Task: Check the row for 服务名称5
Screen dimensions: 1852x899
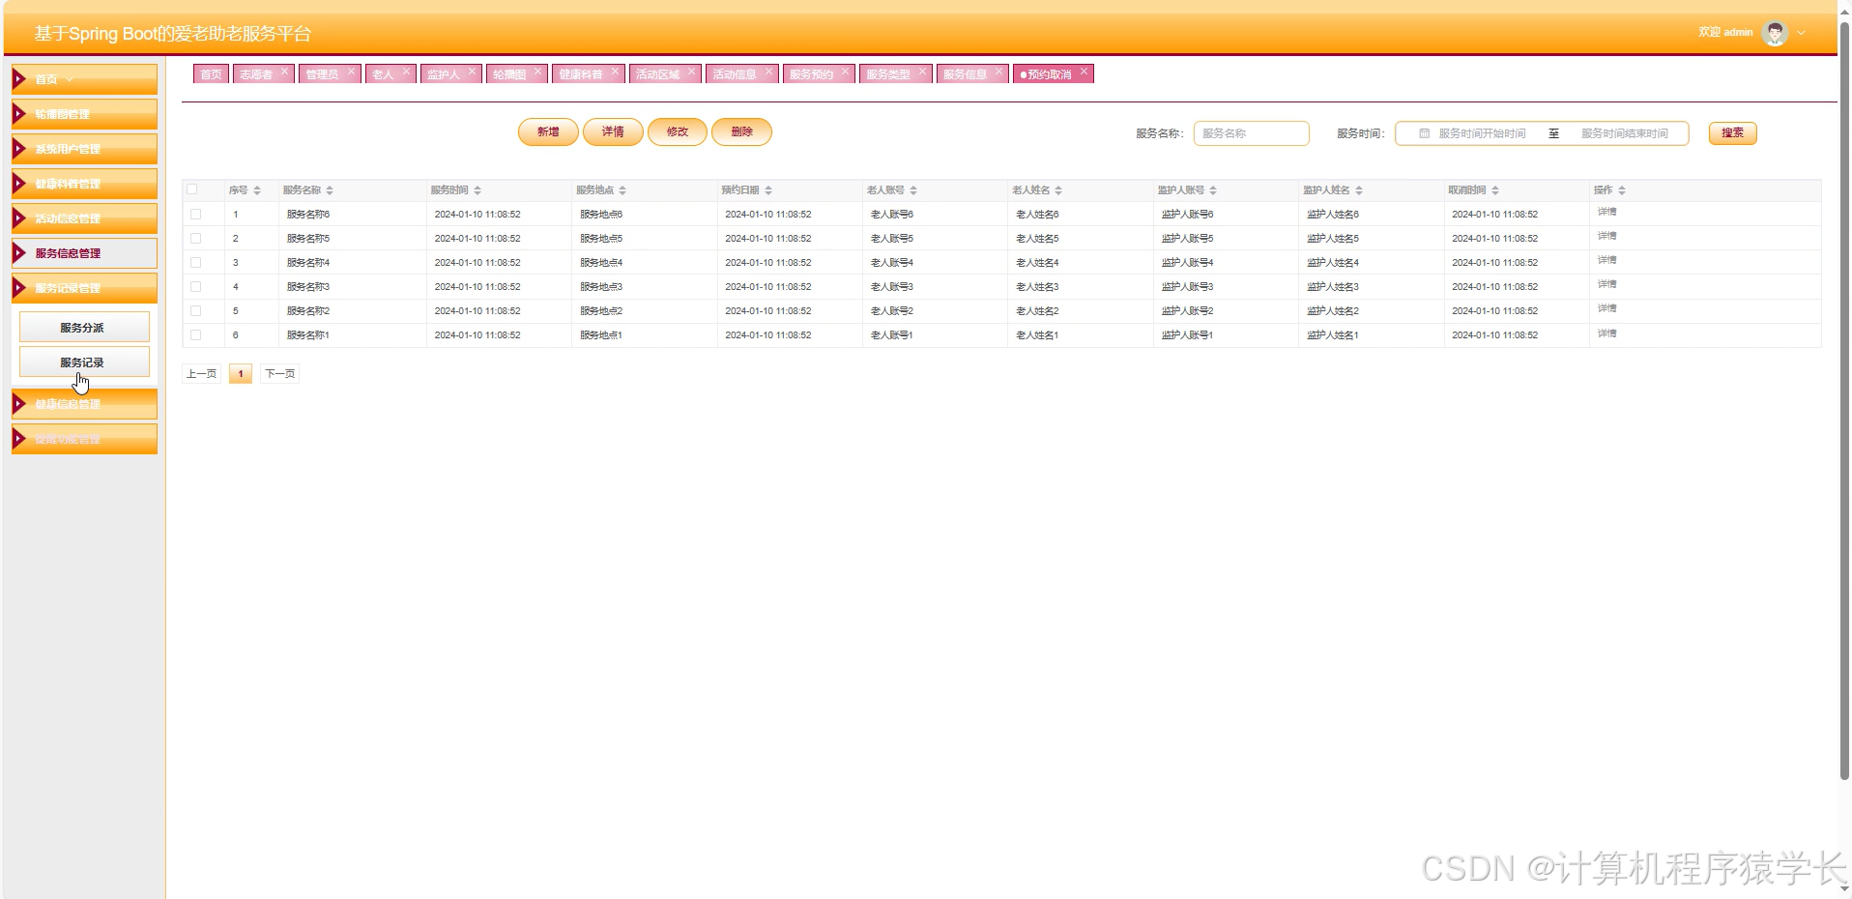Action: click(196, 238)
